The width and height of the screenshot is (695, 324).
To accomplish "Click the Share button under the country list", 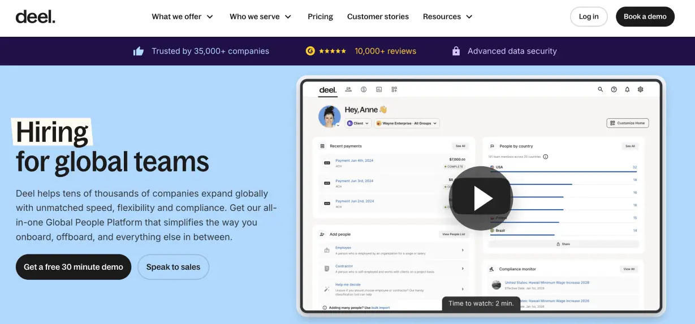I will pos(563,244).
